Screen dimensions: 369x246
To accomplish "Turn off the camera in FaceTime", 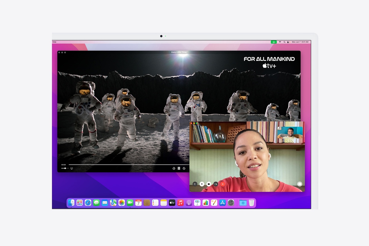I will (x=209, y=184).
